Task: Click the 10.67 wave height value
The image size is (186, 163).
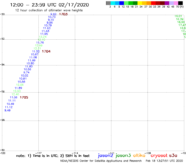Action: (x=35, y=54)
